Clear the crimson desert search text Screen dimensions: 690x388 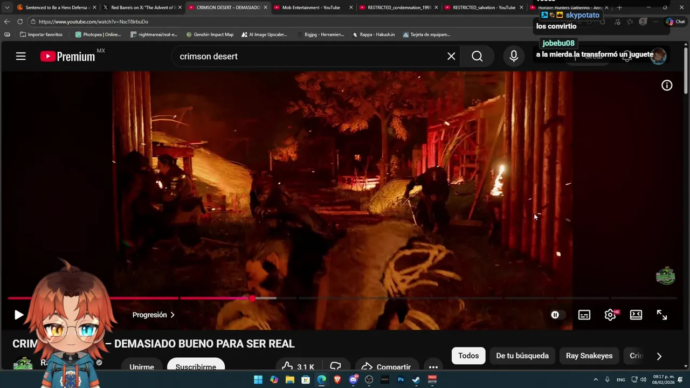[x=451, y=56]
